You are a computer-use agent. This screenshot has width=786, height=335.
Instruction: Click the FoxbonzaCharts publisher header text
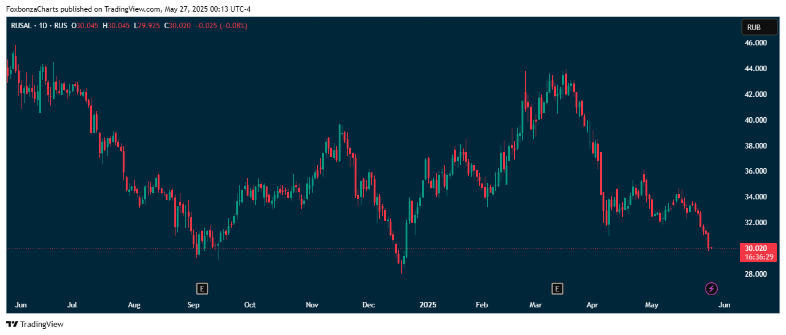click(128, 9)
